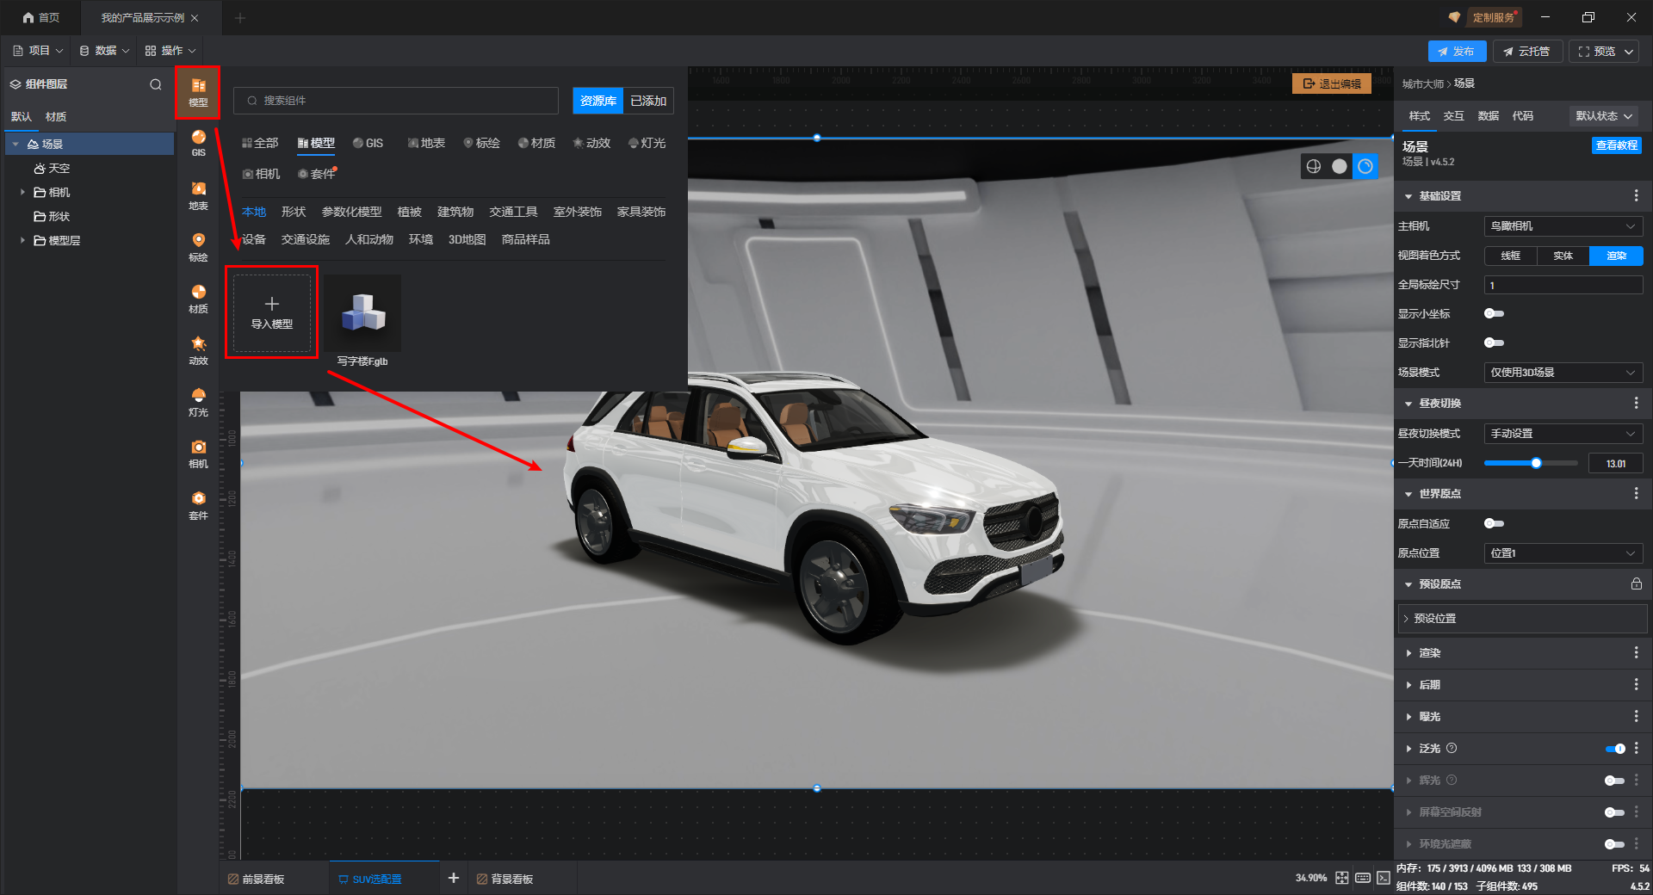1653x895 pixels.
Task: Click the 预设原点 lock icon
Action: (1636, 583)
